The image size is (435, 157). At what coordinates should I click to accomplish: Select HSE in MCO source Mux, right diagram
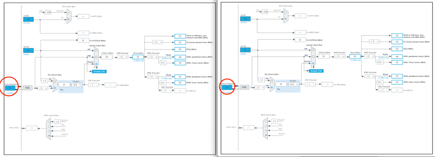(x=266, y=130)
